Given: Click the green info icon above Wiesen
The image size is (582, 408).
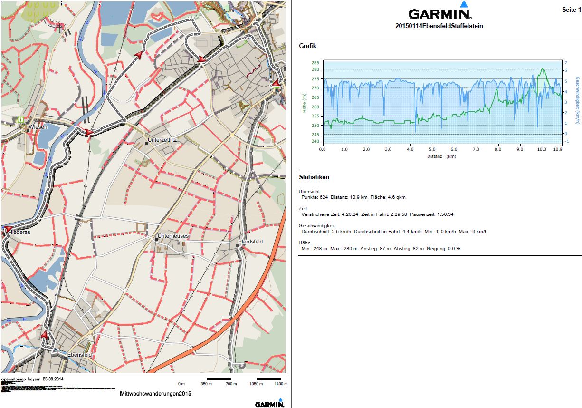Looking at the screenshot, I should point(20,119).
